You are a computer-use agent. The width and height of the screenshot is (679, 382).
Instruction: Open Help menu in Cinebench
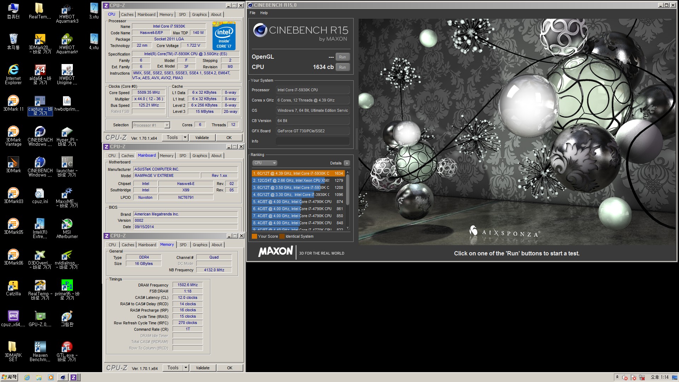pos(264,13)
